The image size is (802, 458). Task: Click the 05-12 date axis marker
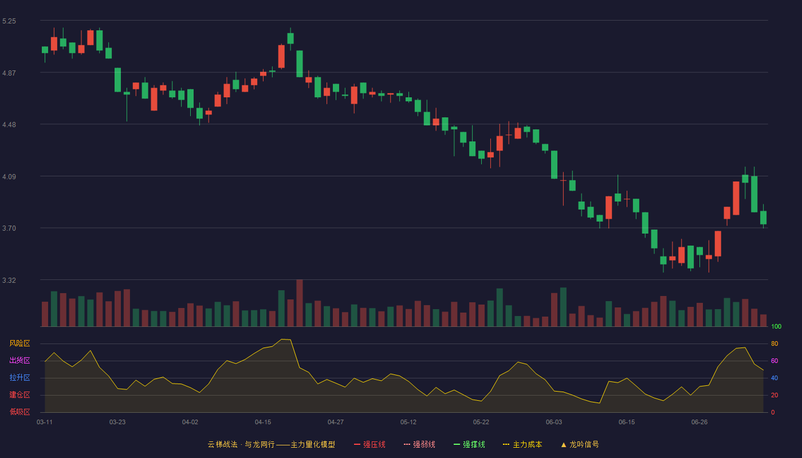click(x=408, y=422)
